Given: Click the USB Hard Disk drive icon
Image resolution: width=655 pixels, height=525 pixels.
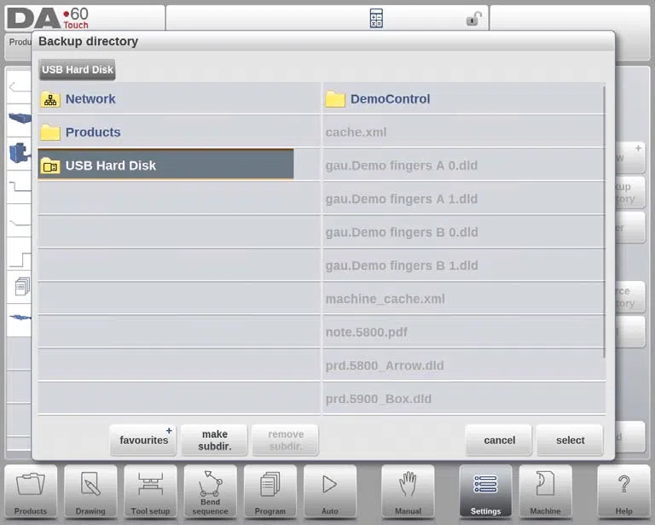Looking at the screenshot, I should (x=50, y=166).
